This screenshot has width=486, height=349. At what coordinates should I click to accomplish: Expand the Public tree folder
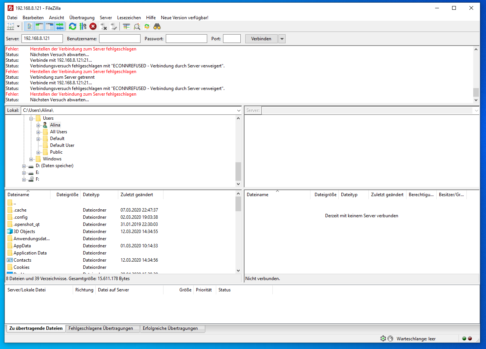(38, 152)
